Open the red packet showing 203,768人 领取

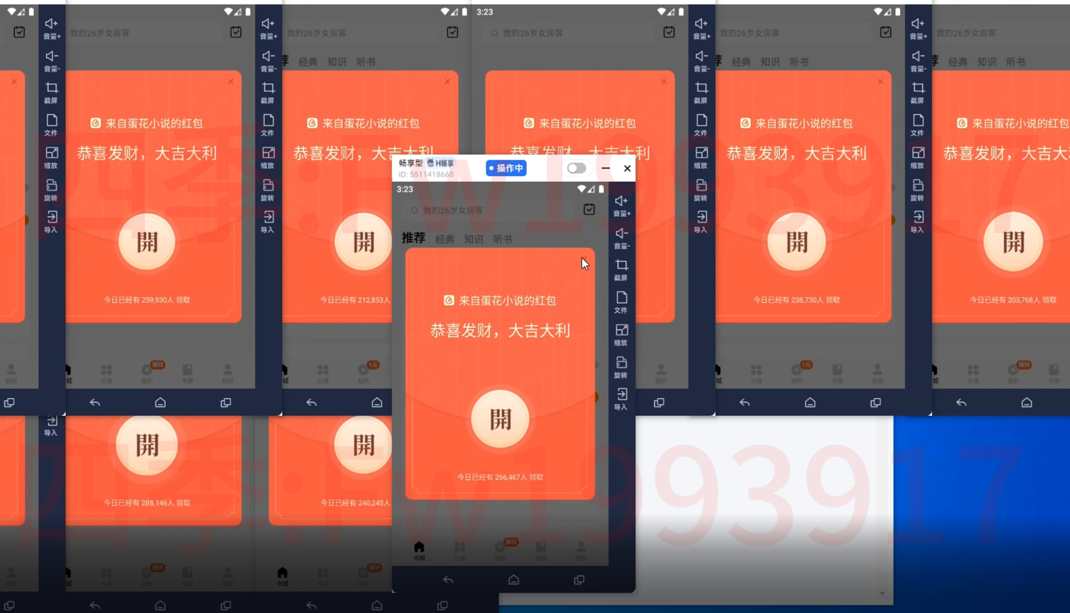click(x=1013, y=242)
